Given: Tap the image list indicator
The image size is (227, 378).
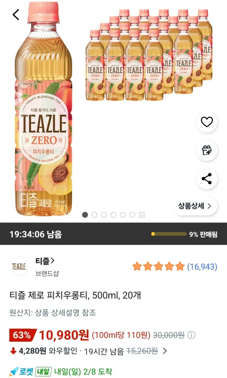Looking at the screenshot, I should [142, 215].
